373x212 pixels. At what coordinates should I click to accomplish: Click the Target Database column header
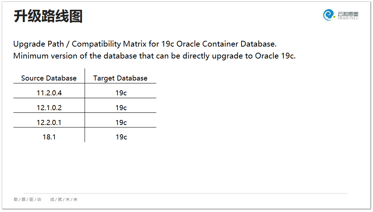pyautogui.click(x=120, y=78)
